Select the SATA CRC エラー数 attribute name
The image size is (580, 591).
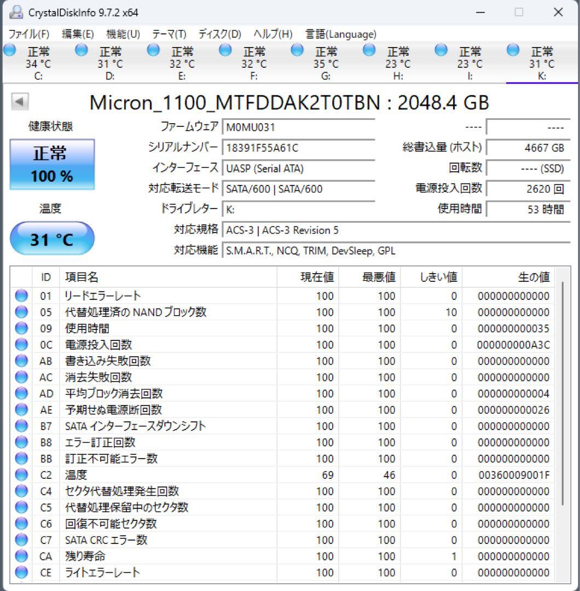coord(106,540)
